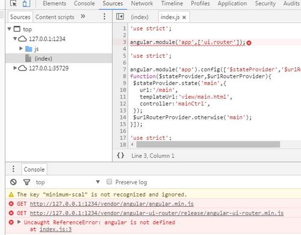Switch to the Audits tab

click(291, 4)
